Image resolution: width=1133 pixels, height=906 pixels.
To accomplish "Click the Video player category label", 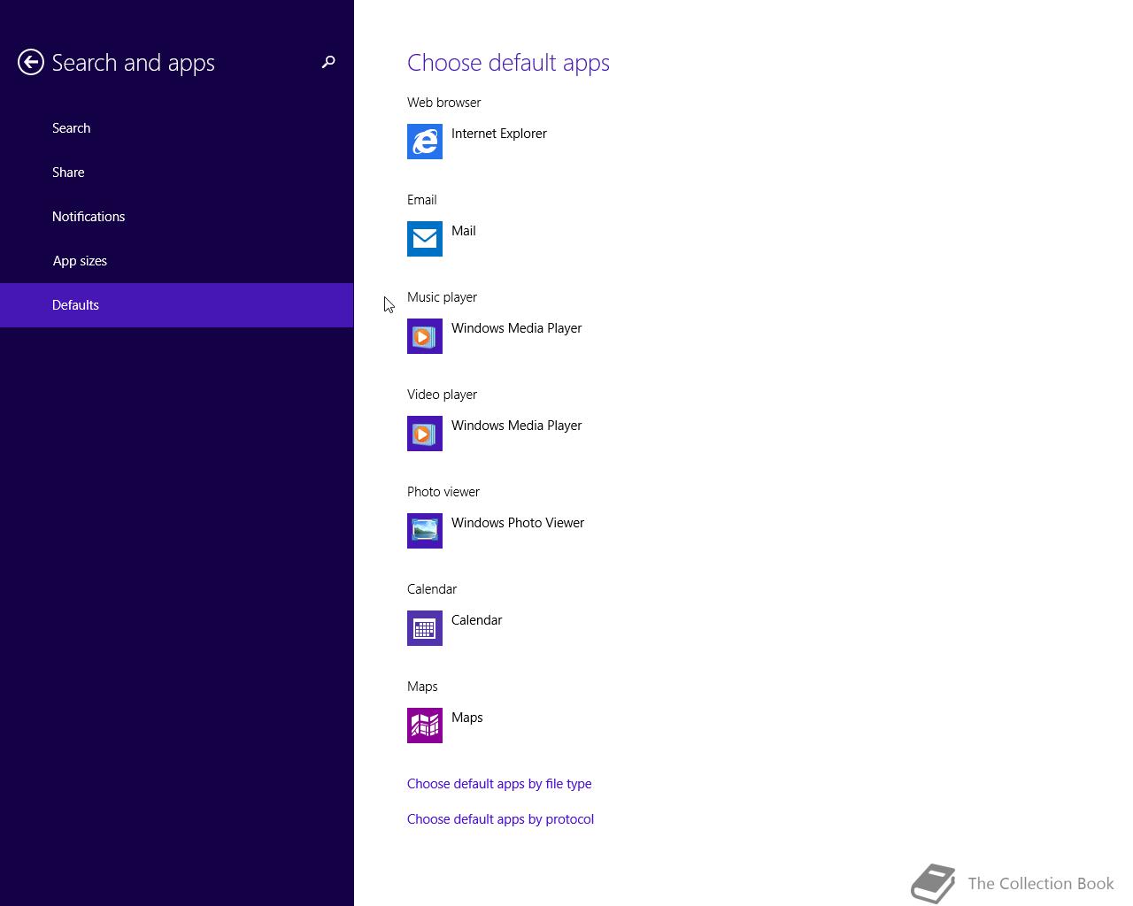I will 443,395.
